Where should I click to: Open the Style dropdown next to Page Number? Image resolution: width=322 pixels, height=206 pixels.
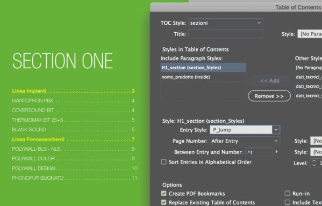pos(316,141)
